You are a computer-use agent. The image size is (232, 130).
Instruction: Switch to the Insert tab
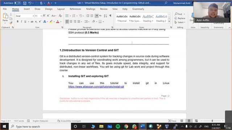tap(27, 9)
